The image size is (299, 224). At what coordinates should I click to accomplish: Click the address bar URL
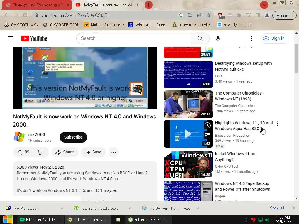[75, 15]
